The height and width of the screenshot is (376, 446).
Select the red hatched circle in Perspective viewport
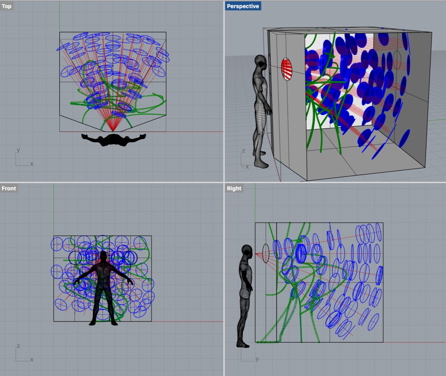pos(287,69)
